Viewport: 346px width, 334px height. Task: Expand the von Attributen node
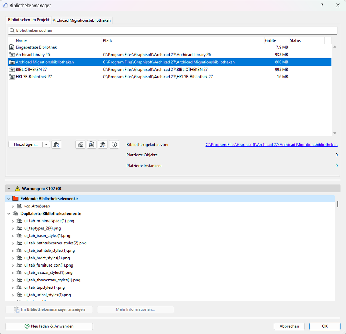[12, 206]
